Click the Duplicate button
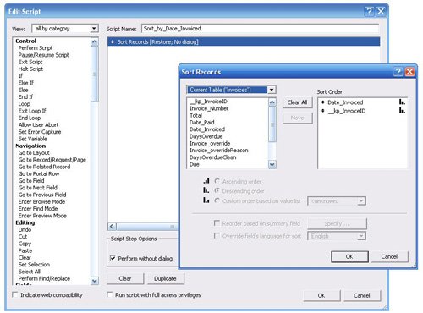423x313 pixels. coord(165,278)
